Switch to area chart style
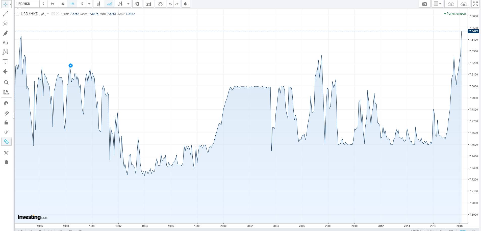Image resolution: width=481 pixels, height=231 pixels. pos(109,4)
